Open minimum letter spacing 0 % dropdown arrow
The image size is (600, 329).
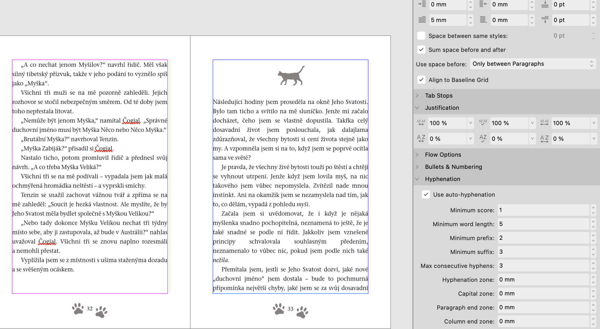pos(471,138)
